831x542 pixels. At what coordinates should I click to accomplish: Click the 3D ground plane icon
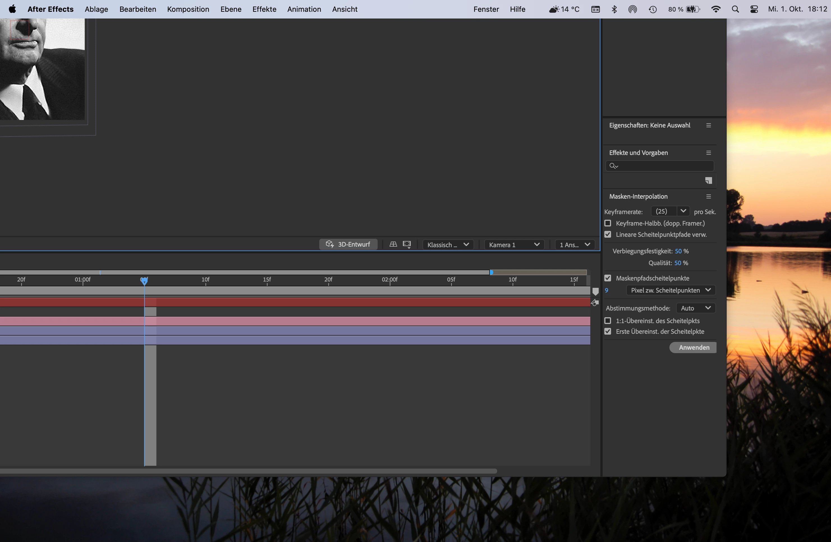point(393,244)
